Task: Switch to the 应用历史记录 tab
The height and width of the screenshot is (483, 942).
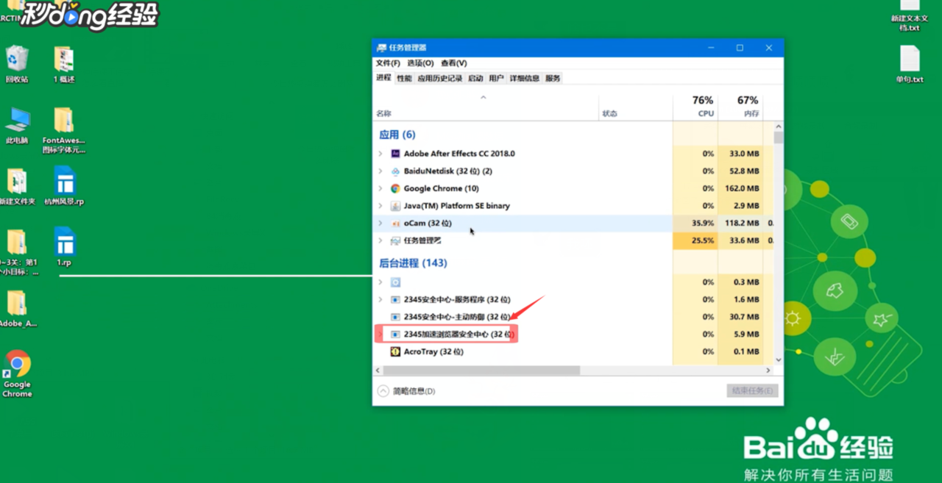Action: click(x=440, y=79)
